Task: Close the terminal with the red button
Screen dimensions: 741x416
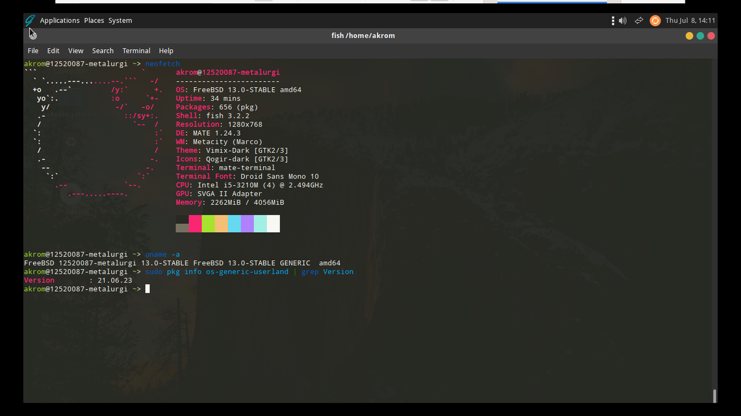Action: (x=711, y=36)
